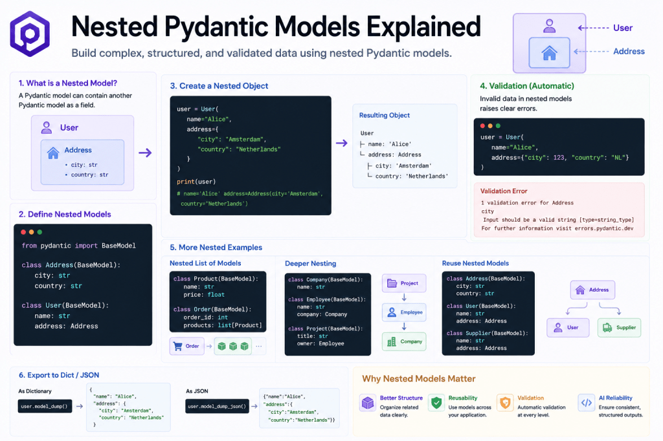
Task: Click the purple cube icon beside Better Structure
Action: (x=368, y=403)
